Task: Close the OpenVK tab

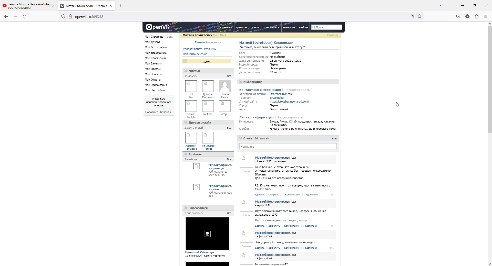Action: tap(111, 6)
